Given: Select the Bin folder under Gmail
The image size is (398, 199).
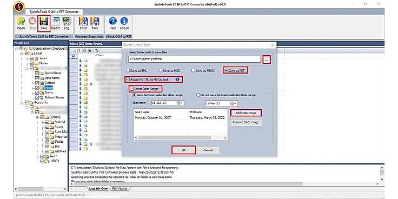Looking at the screenshot, I should [x=57, y=146].
